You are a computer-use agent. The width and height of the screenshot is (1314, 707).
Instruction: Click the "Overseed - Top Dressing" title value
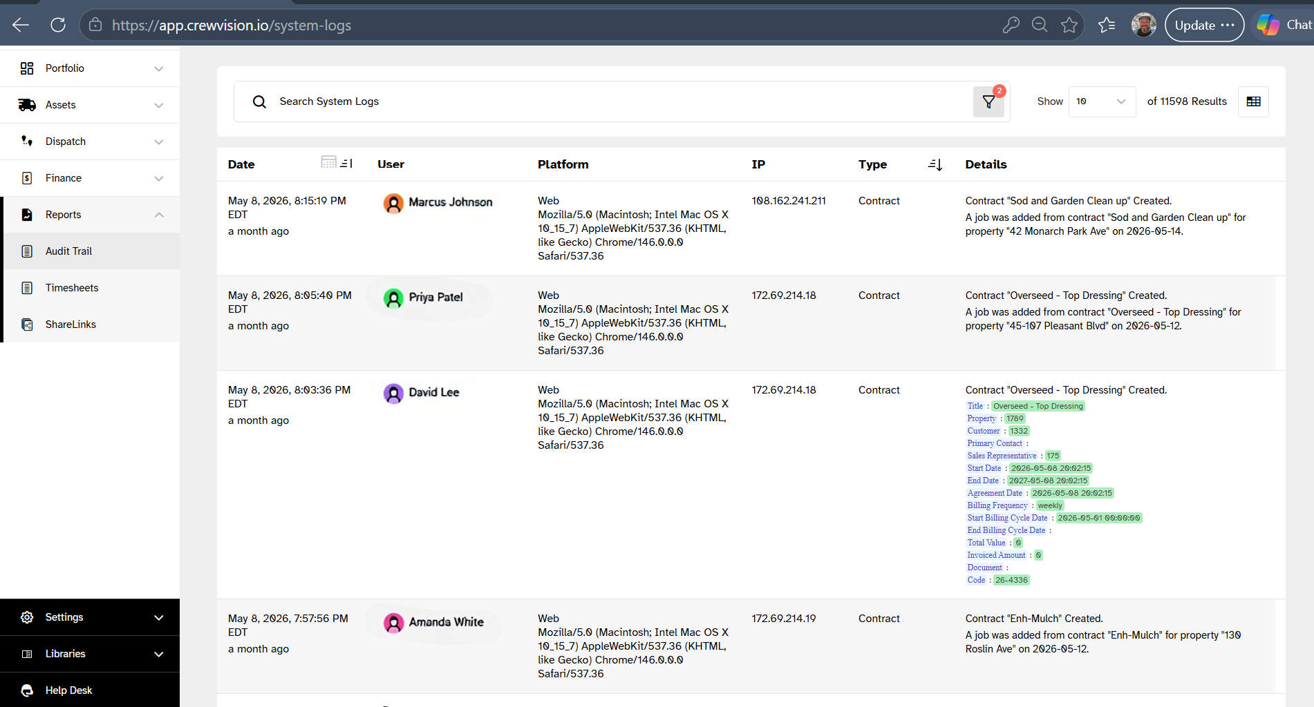coord(1038,406)
